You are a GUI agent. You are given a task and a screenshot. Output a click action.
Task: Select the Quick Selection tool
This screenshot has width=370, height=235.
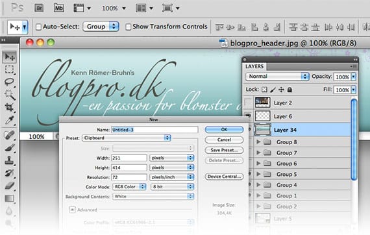(10, 95)
